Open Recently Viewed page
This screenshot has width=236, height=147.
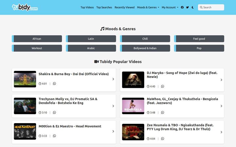point(125,7)
